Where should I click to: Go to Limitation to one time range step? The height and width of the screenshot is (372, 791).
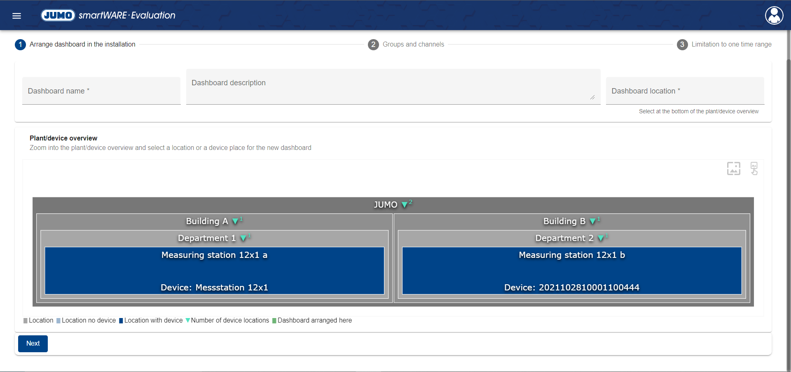pyautogui.click(x=731, y=44)
